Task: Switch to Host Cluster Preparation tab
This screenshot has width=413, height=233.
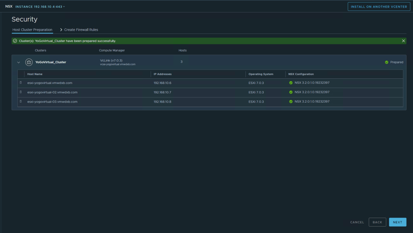Action: (32, 30)
